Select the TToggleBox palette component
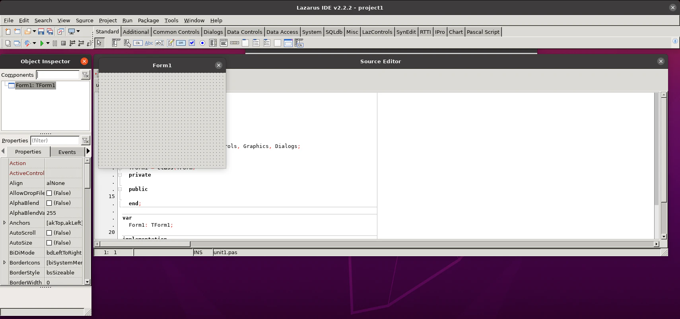This screenshot has height=319, width=680. point(181,43)
